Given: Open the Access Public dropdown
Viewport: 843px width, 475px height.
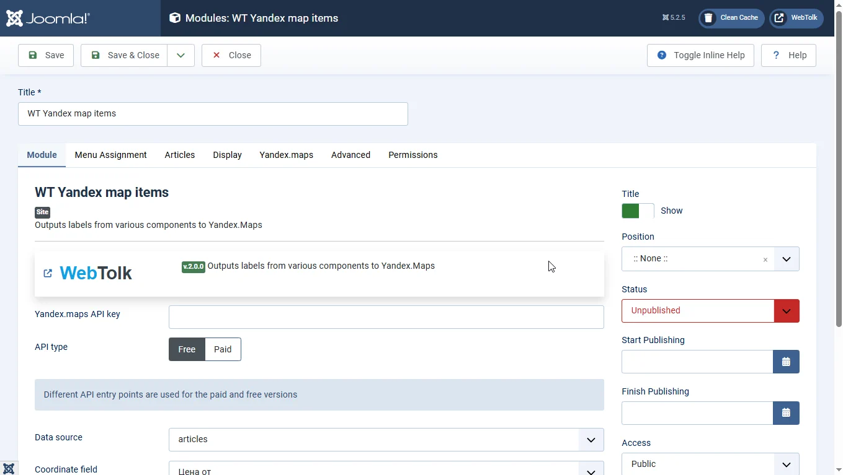Looking at the screenshot, I should pos(710,464).
